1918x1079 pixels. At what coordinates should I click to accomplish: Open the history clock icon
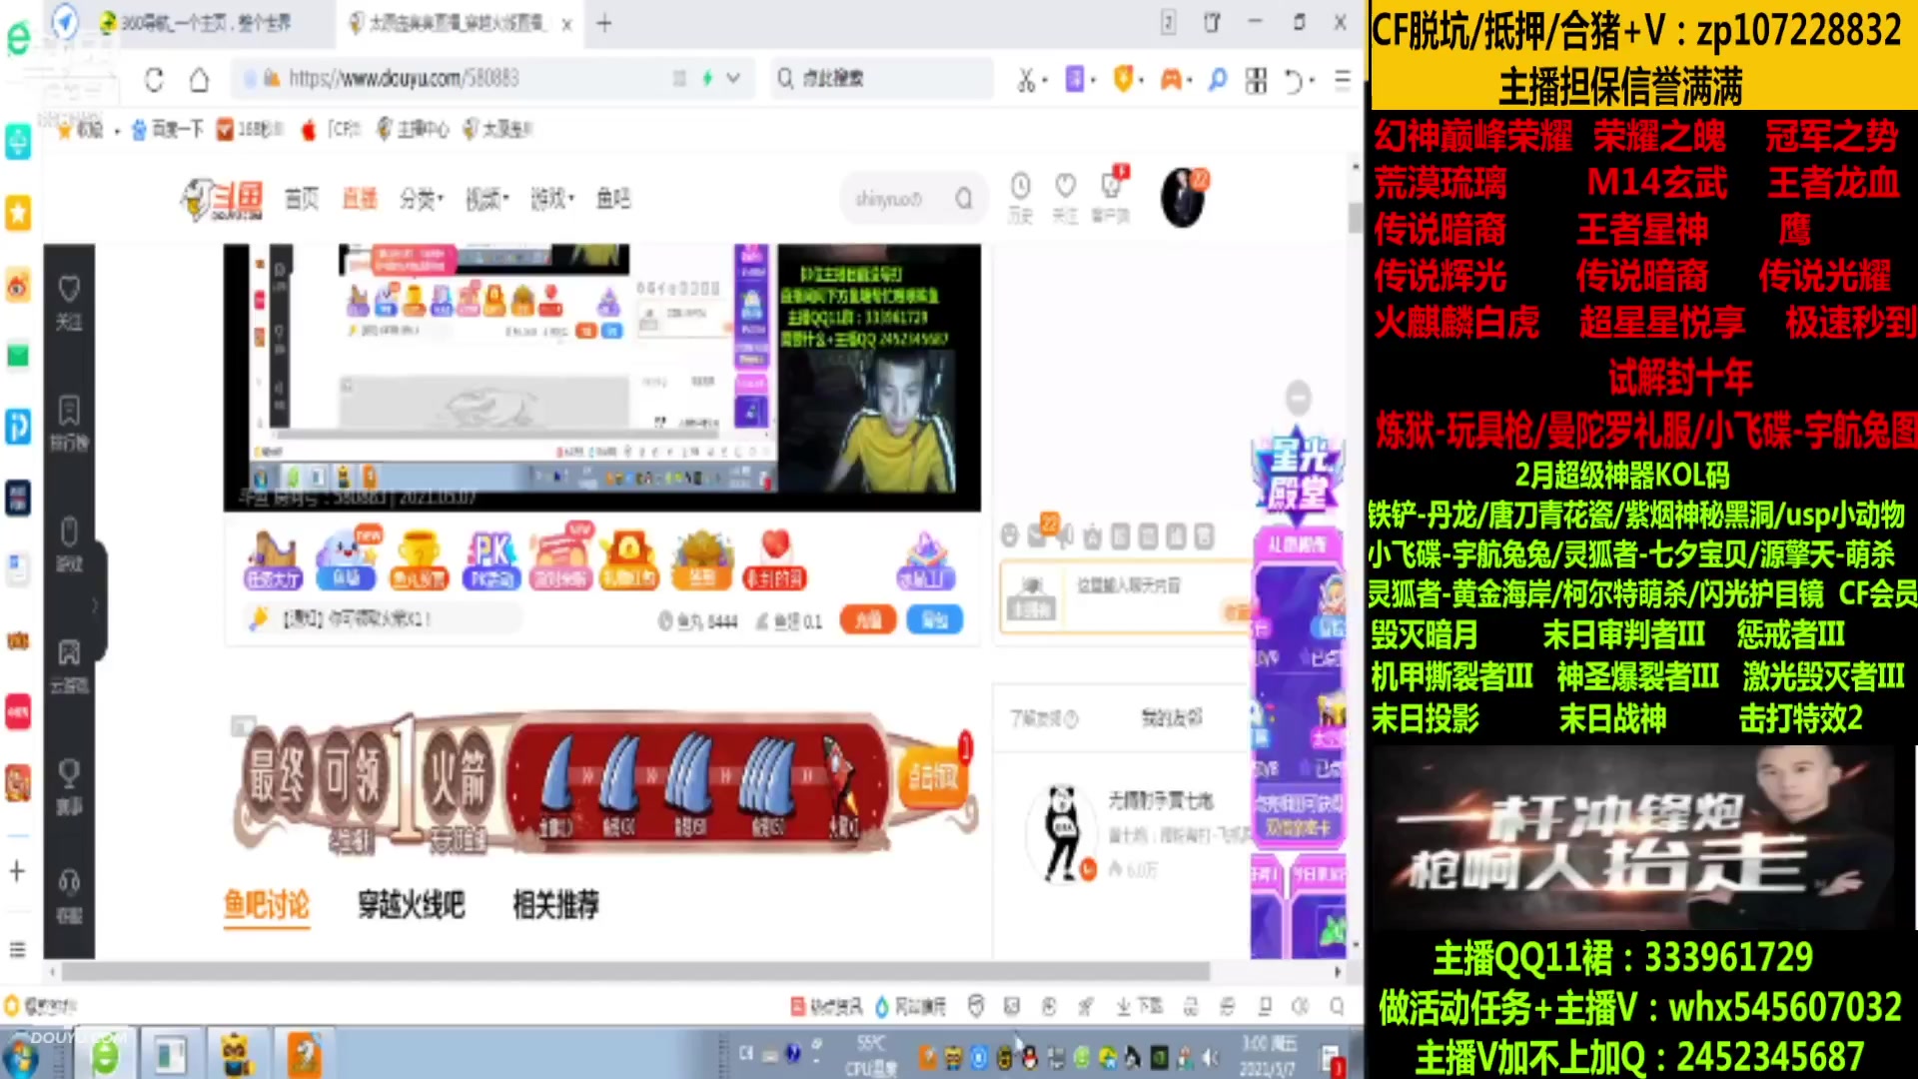coord(1020,197)
